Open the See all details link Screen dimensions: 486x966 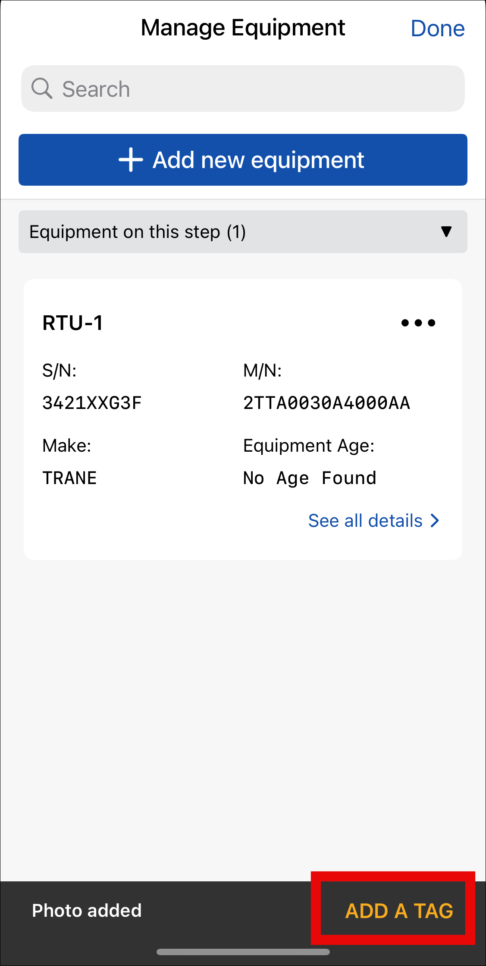click(366, 521)
